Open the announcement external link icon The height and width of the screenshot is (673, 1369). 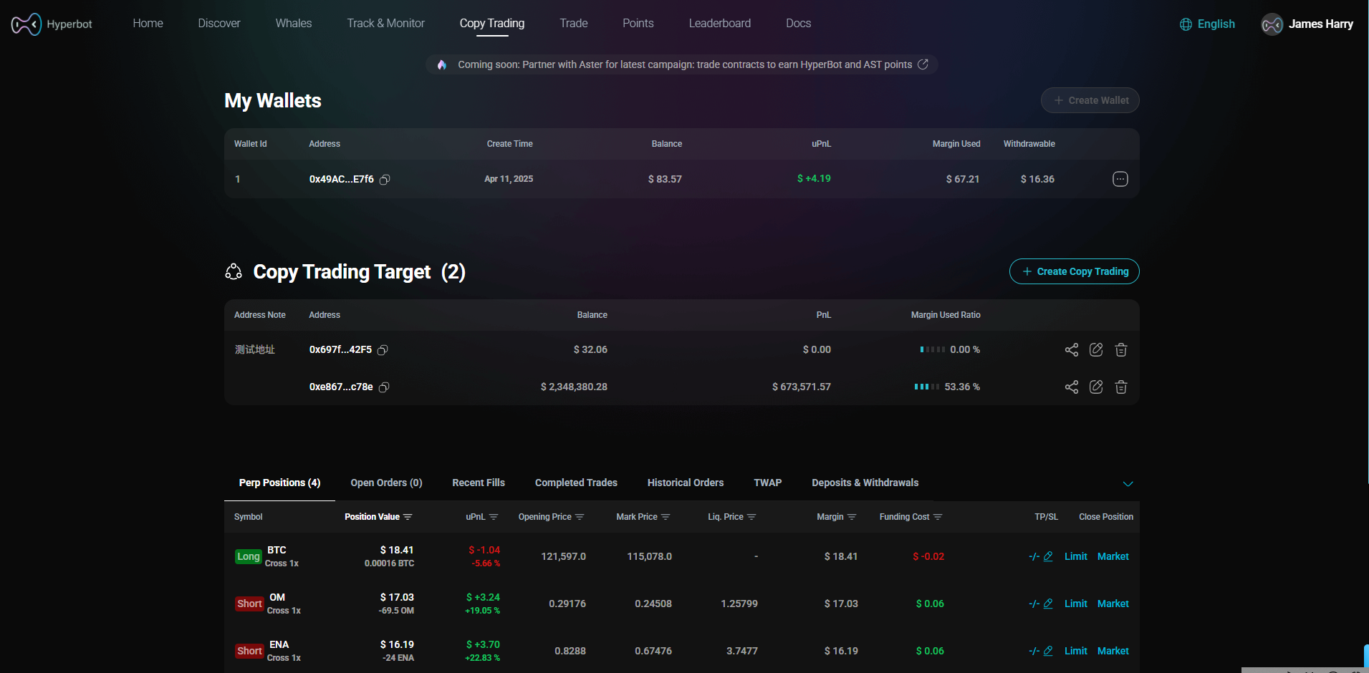coord(923,64)
